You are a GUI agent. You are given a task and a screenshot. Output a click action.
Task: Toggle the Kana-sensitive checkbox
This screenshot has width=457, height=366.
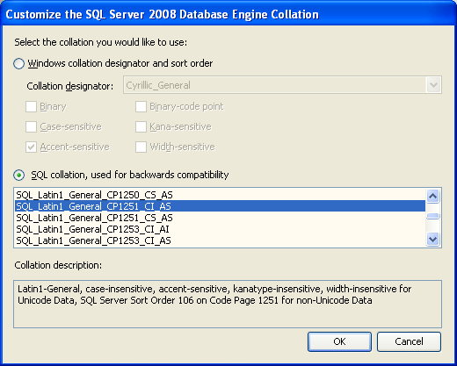(x=141, y=127)
